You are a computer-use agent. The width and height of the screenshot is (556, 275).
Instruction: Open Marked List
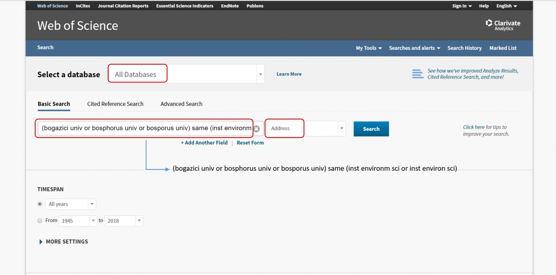tap(503, 48)
